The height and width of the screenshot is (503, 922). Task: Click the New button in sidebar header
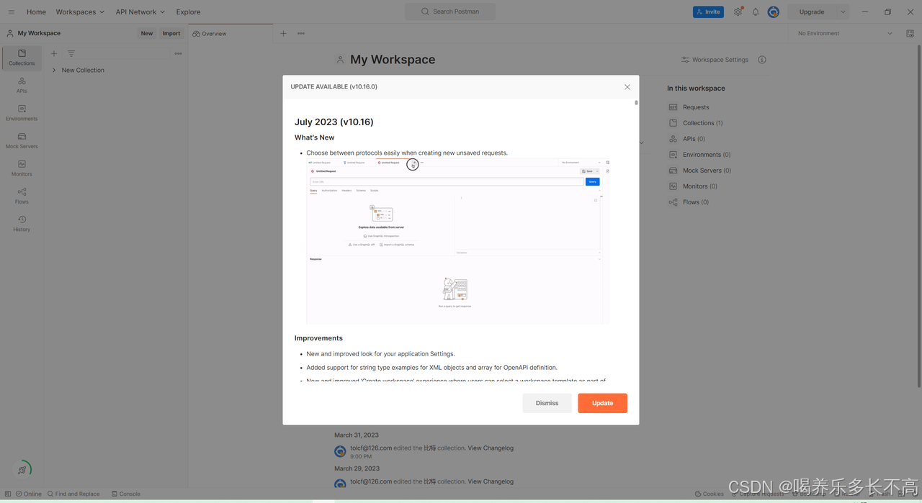pos(147,34)
